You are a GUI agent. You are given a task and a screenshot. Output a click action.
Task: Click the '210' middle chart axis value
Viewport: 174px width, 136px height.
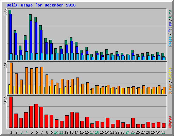pyautogui.click(x=5, y=65)
